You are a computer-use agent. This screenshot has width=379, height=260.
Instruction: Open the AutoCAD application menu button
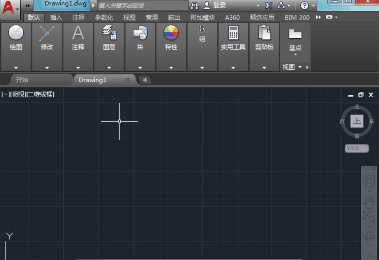[x=10, y=9]
